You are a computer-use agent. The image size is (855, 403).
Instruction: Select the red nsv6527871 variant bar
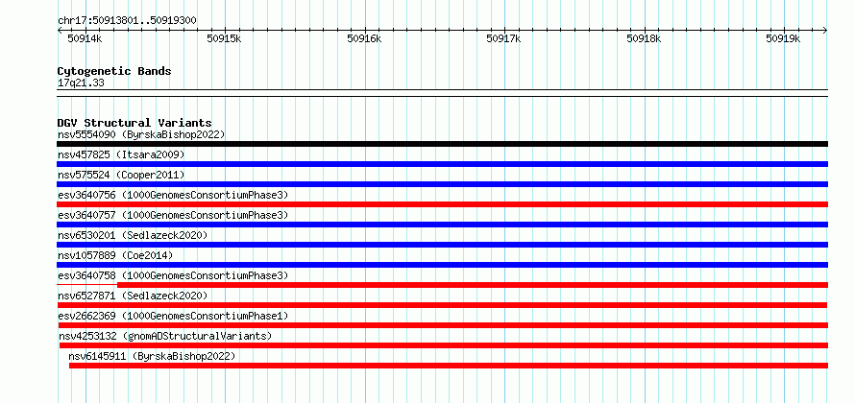point(442,305)
